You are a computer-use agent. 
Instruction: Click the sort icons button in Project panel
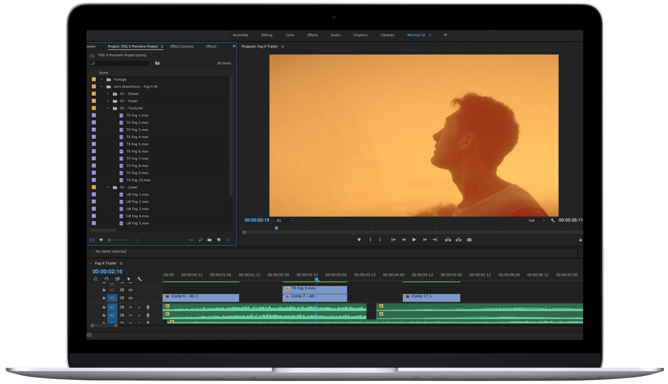point(137,240)
